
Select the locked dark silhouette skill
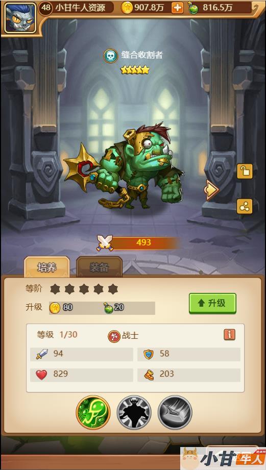click(x=134, y=413)
